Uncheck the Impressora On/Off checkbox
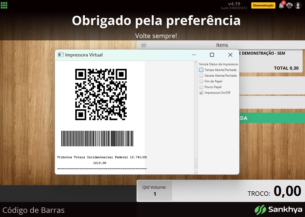This screenshot has width=305, height=217. click(x=201, y=93)
